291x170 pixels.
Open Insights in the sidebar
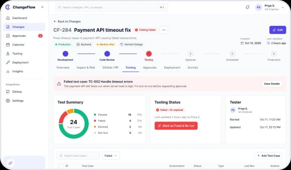tap(24, 71)
